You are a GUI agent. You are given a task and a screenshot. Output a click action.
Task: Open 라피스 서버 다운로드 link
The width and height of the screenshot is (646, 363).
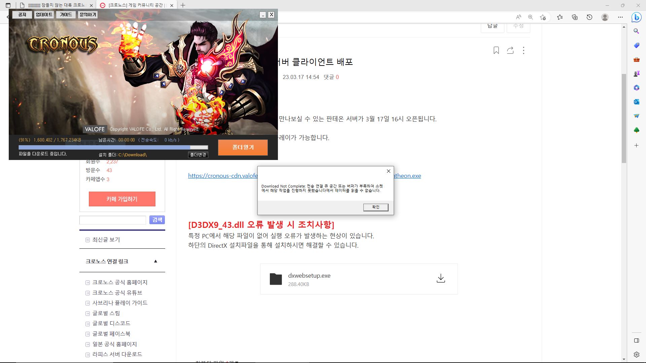pyautogui.click(x=117, y=354)
